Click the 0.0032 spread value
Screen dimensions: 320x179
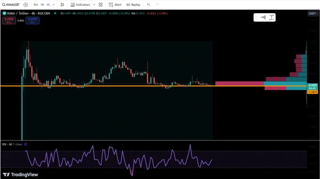click(x=21, y=21)
